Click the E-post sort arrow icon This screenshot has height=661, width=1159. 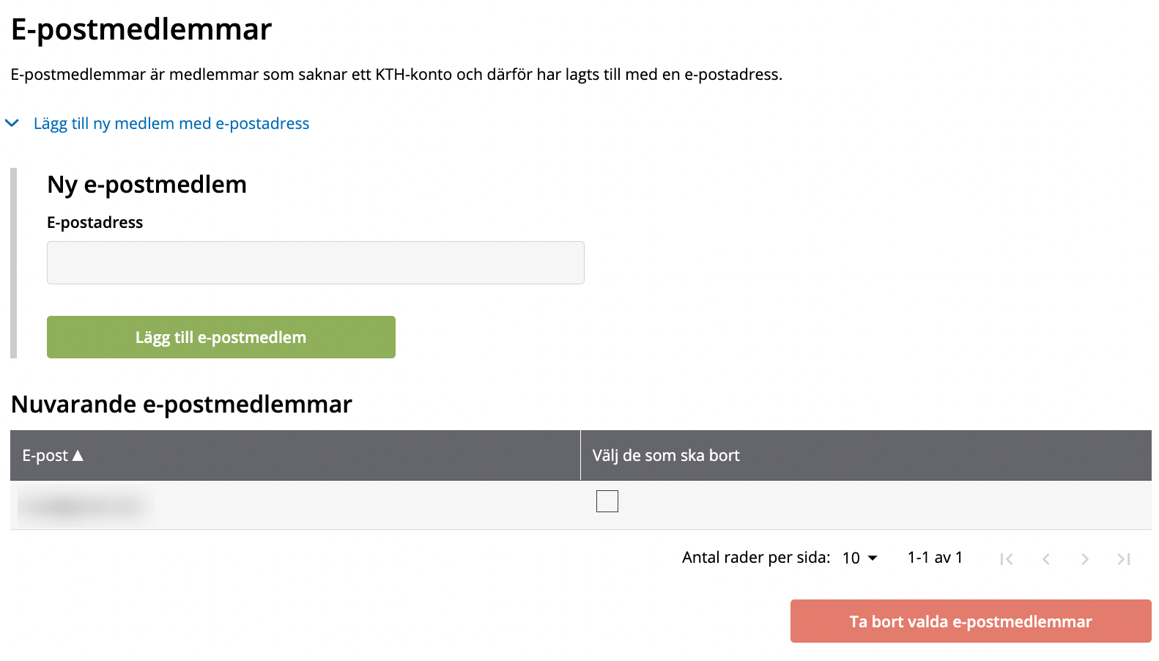click(78, 456)
